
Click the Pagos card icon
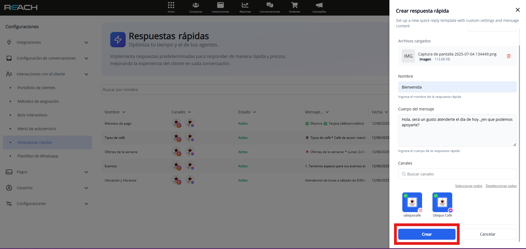point(9,172)
